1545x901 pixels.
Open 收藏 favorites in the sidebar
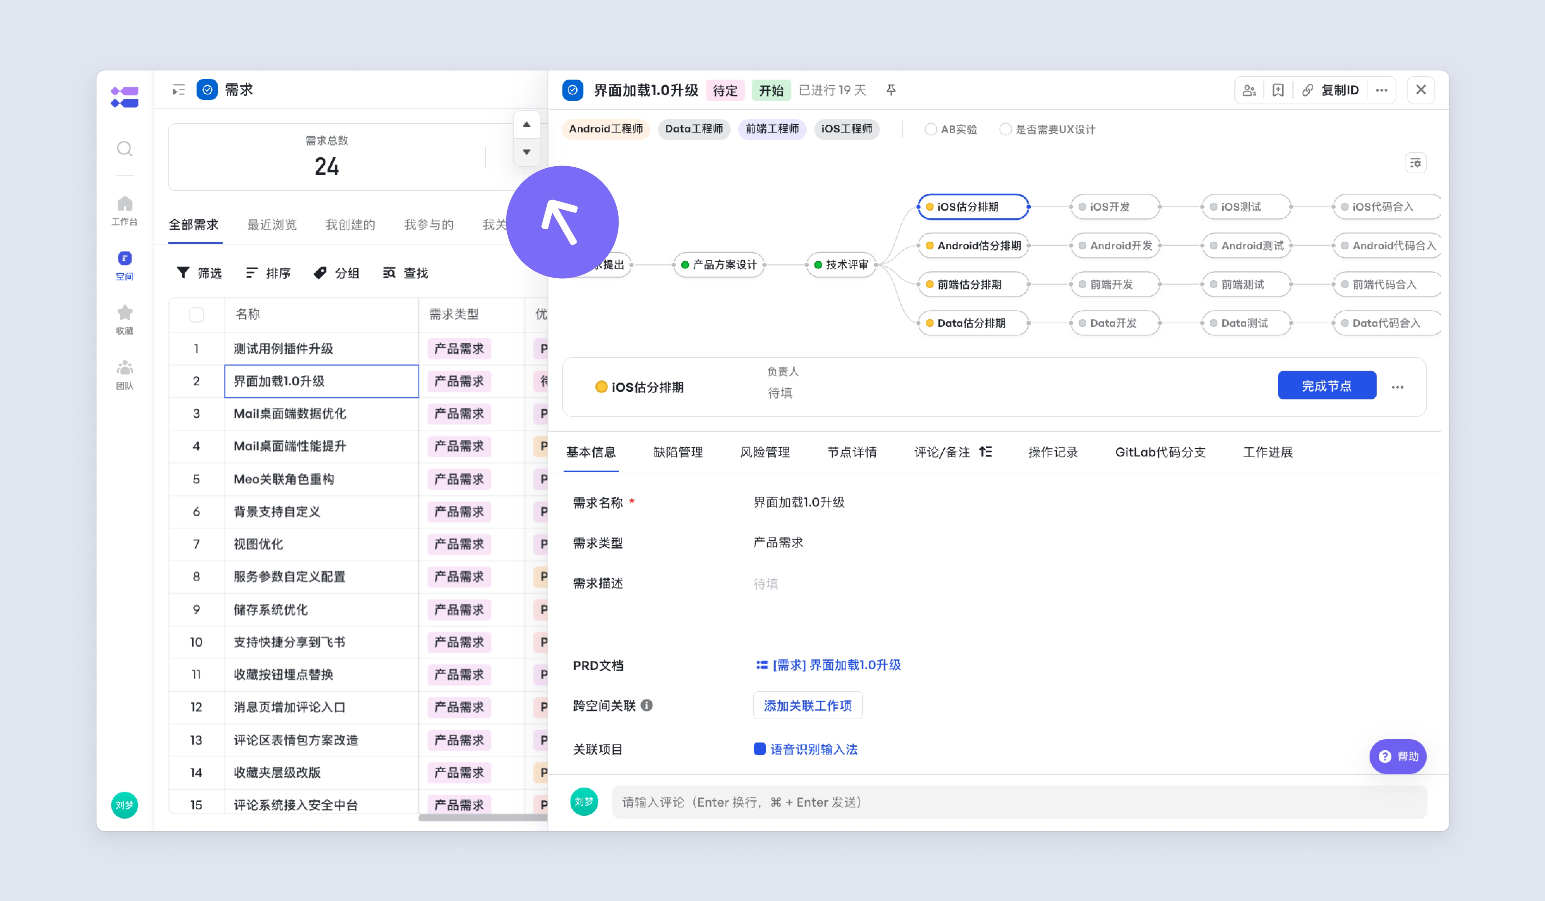[124, 320]
